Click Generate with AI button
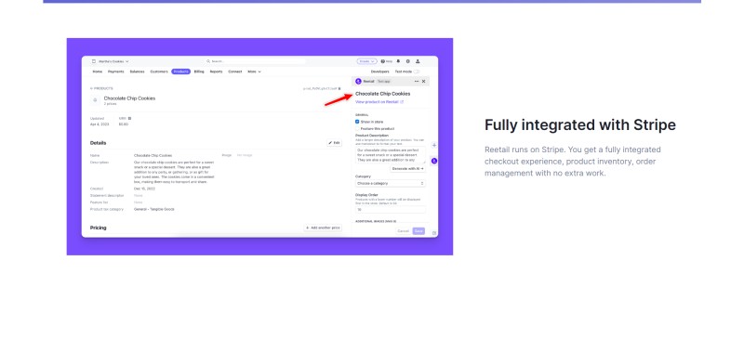This screenshot has height=352, width=744. (x=408, y=169)
